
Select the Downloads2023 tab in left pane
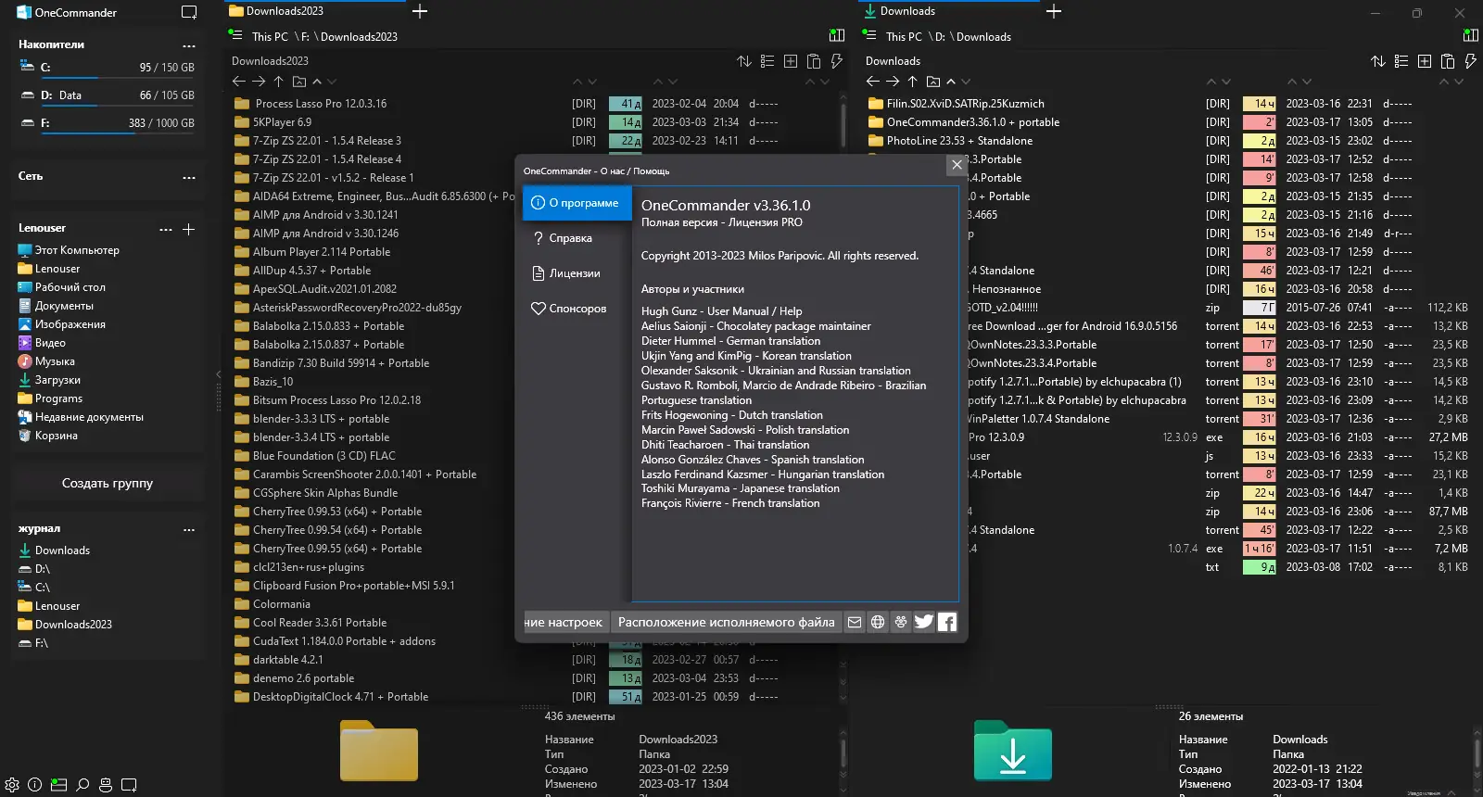316,11
